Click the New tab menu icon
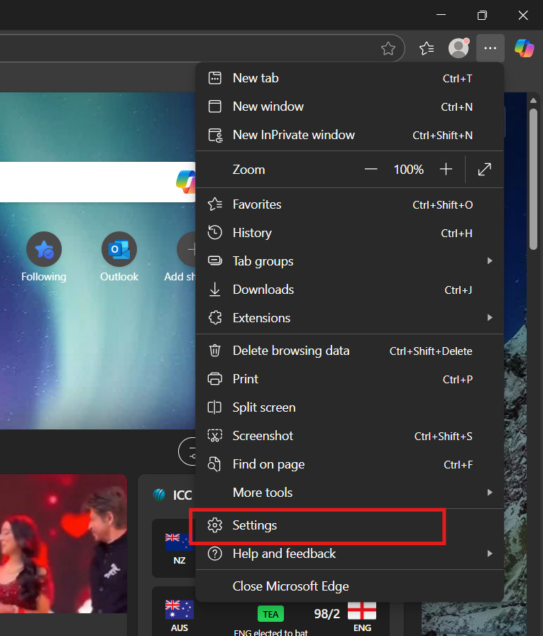Screen dimensions: 543x636 coord(214,78)
